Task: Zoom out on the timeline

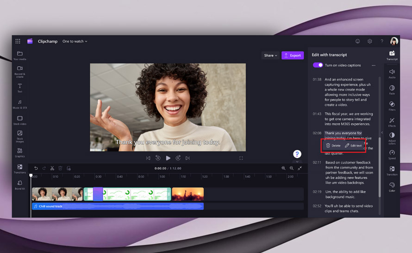Action: [291, 168]
